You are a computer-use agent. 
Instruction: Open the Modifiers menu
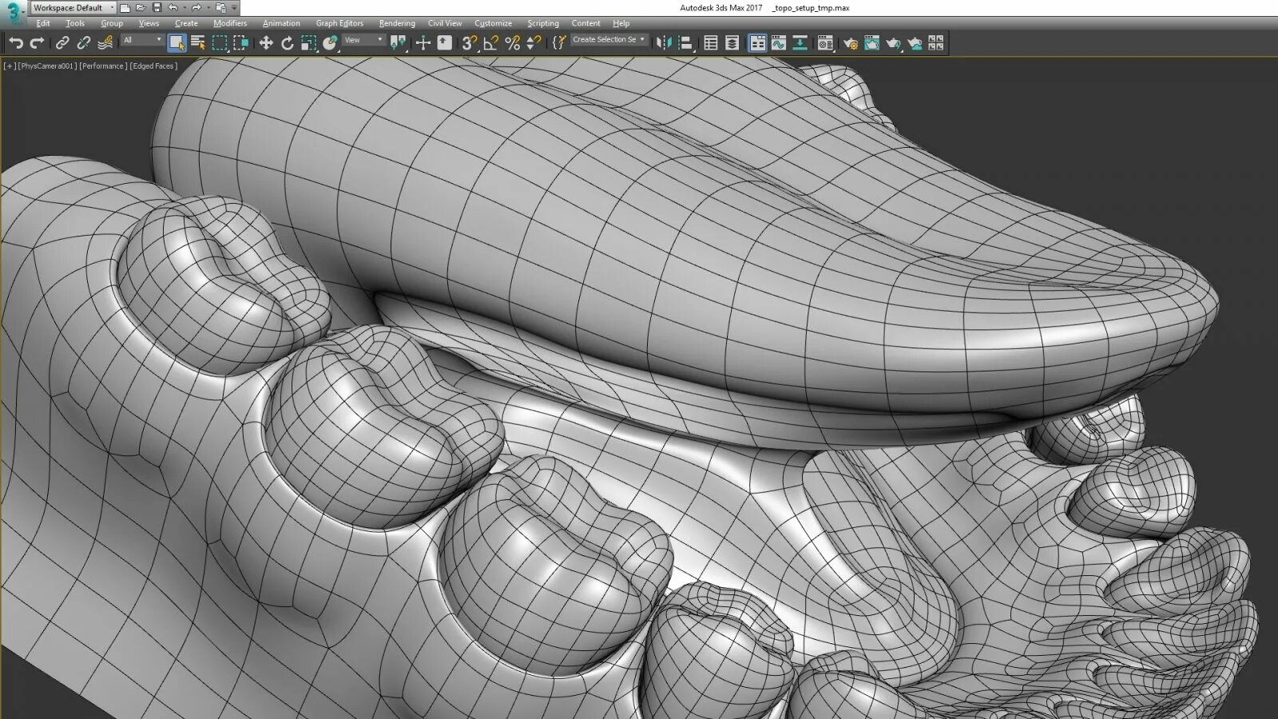[x=230, y=23]
